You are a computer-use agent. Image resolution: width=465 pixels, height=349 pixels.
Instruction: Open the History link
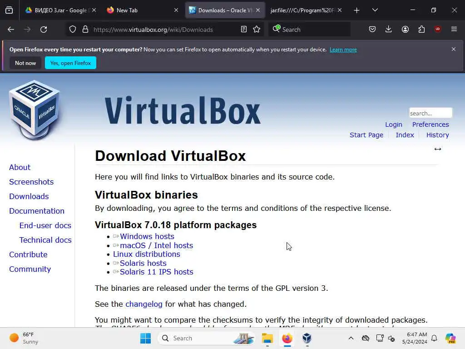click(x=437, y=135)
